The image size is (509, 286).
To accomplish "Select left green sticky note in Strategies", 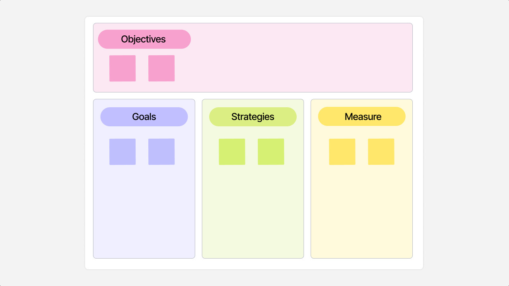I will click(x=232, y=152).
